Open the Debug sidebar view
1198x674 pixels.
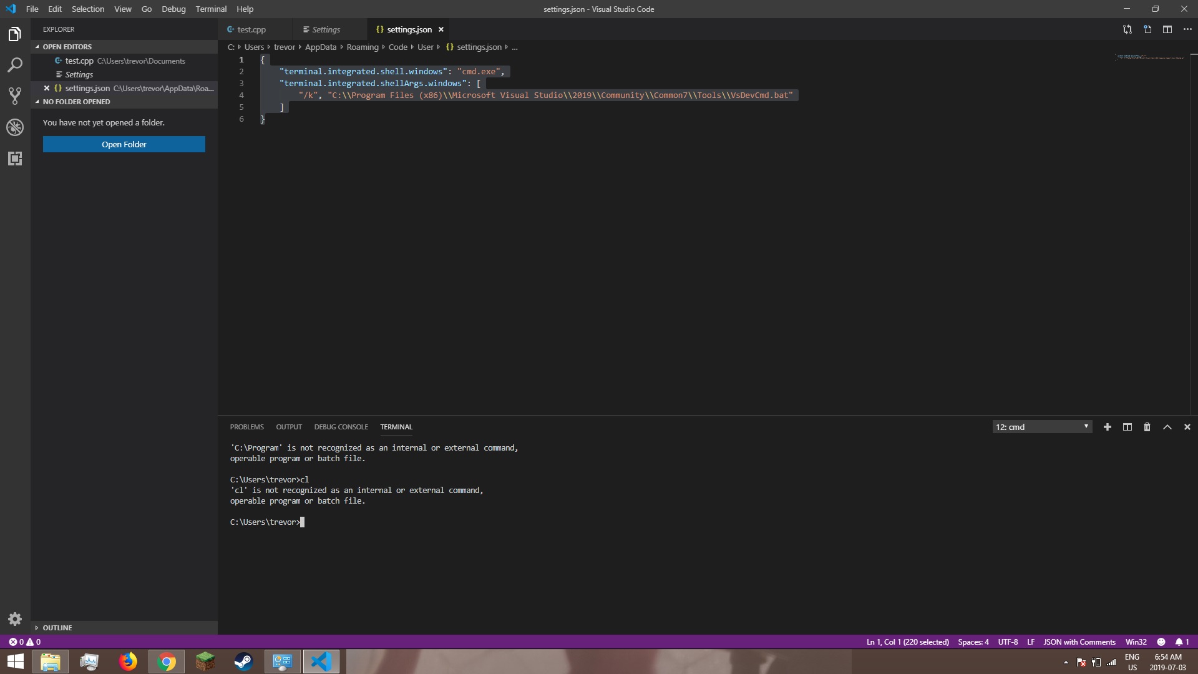coord(14,127)
